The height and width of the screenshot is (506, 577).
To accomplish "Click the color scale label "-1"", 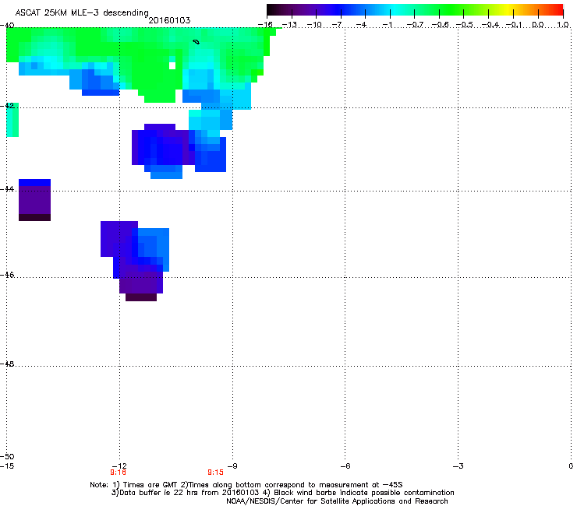I will (387, 25).
